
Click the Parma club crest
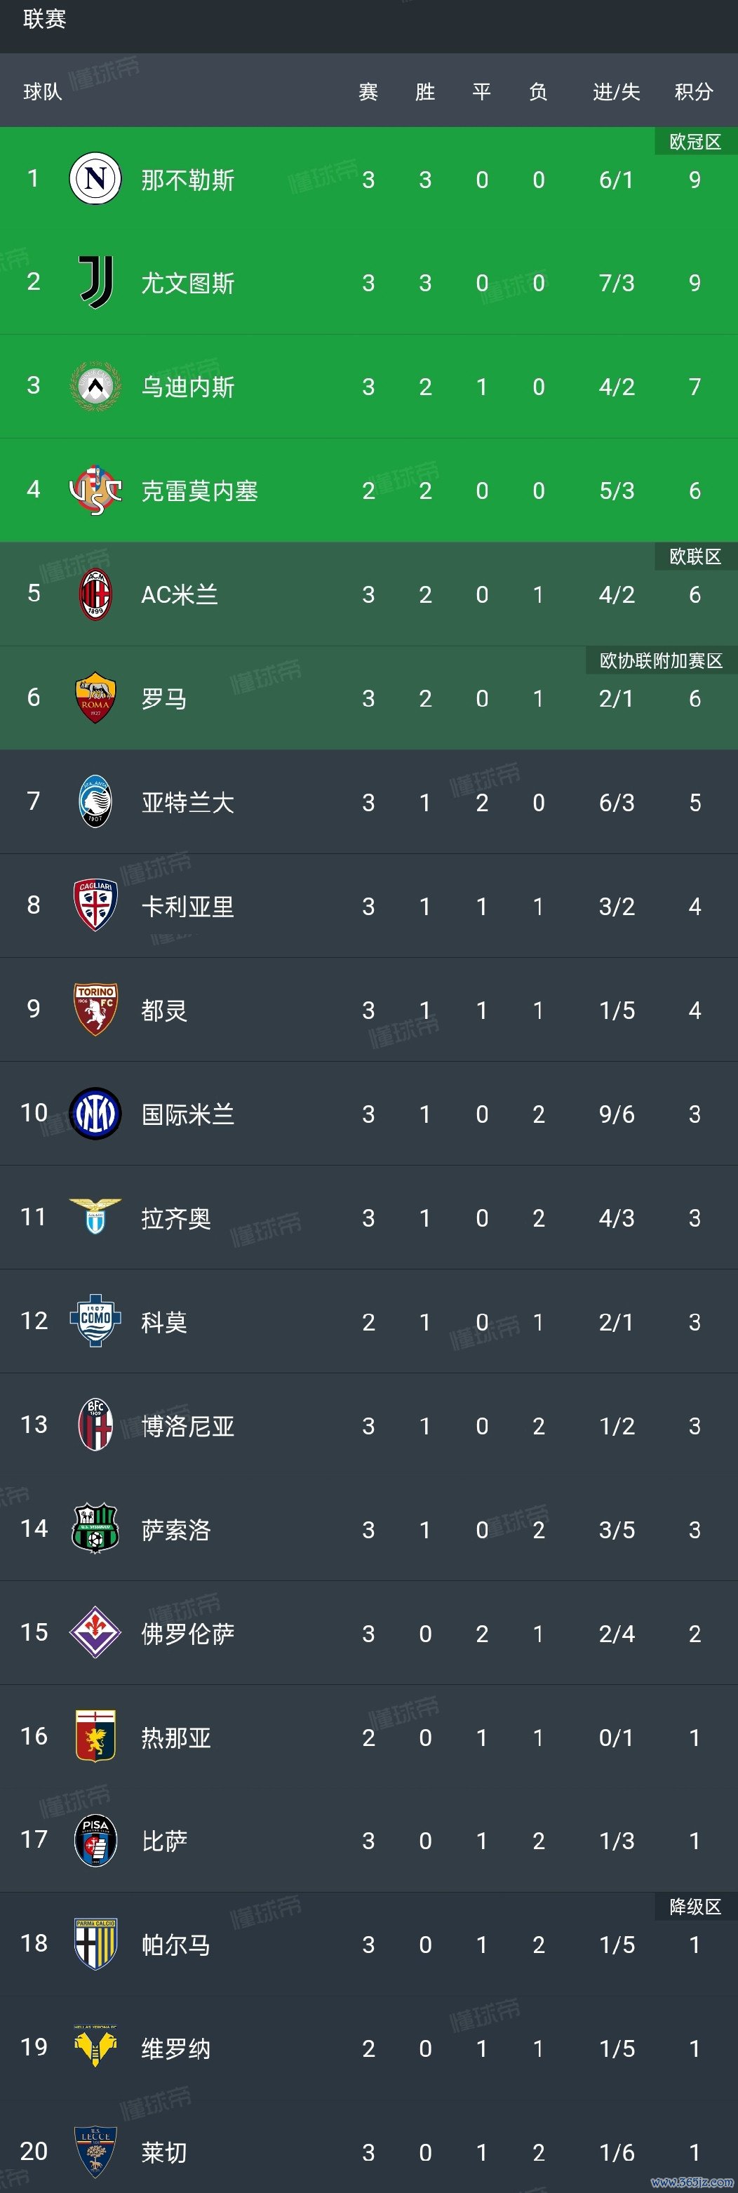point(95,1945)
